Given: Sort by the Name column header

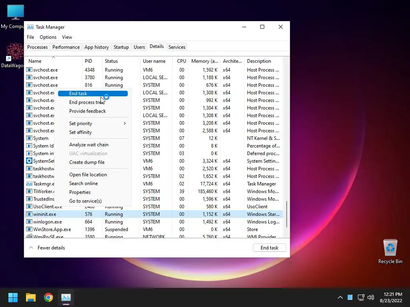Looking at the screenshot, I should click(x=53, y=61).
